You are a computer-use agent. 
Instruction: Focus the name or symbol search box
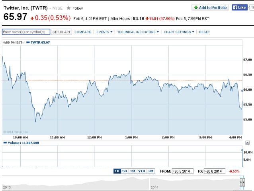click(x=26, y=32)
